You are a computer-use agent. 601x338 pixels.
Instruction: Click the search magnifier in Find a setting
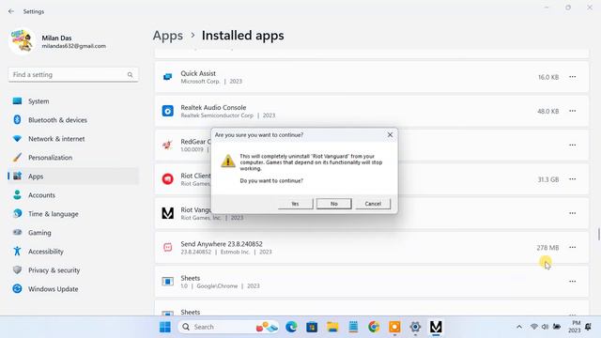coord(130,75)
